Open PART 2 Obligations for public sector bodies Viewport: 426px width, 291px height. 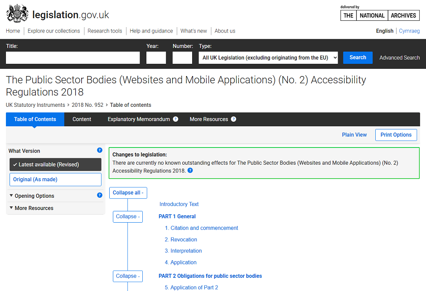(x=210, y=276)
